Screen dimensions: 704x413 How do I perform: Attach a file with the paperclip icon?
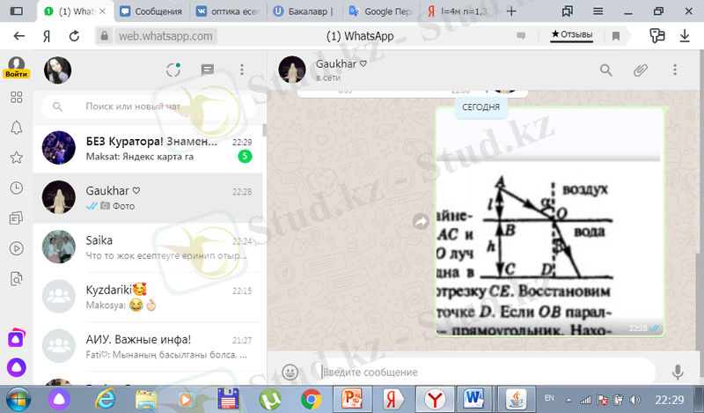pyautogui.click(x=641, y=70)
